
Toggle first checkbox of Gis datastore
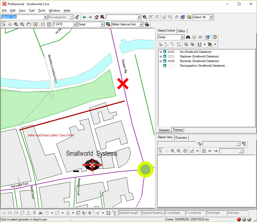(169, 52)
